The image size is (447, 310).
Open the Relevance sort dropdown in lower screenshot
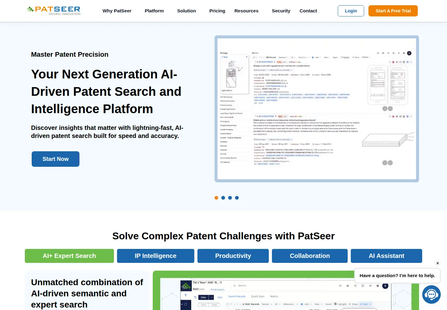(291, 304)
